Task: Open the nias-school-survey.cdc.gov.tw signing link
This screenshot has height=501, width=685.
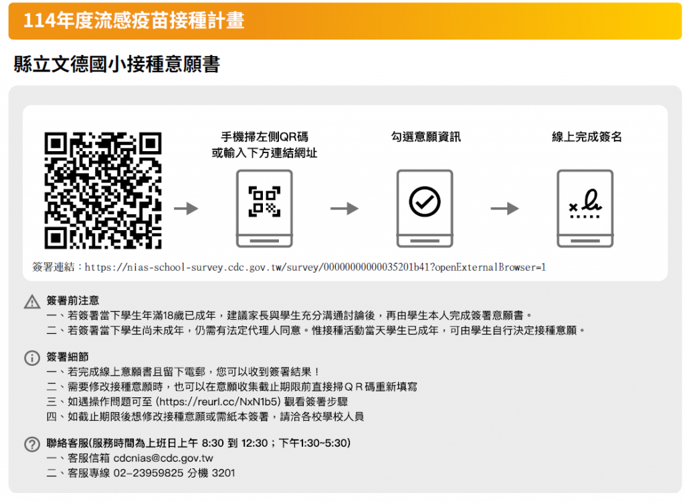Action: point(315,268)
